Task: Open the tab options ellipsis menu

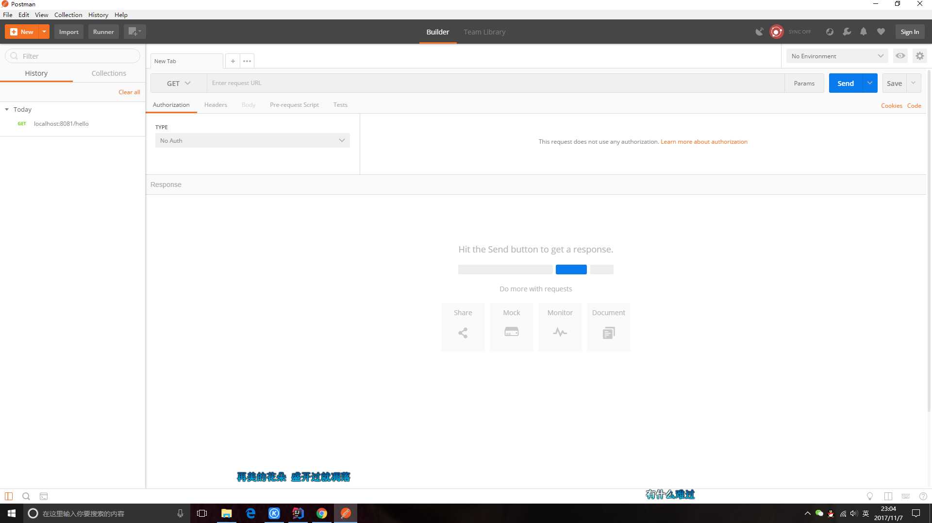Action: click(247, 61)
